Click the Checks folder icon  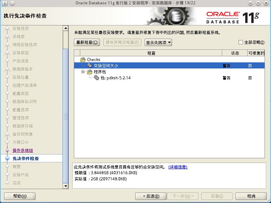pos(83,60)
